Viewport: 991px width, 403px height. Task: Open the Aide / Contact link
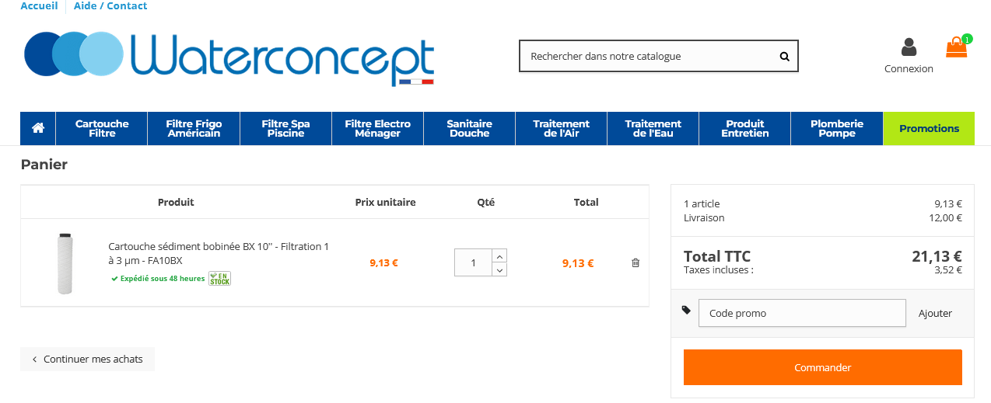(110, 6)
